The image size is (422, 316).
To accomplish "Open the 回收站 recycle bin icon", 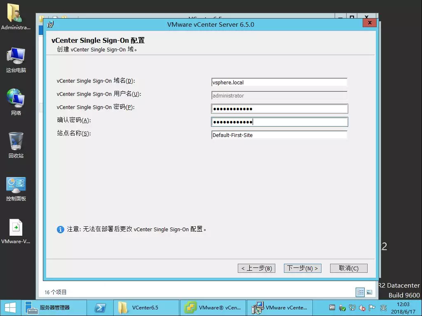I will click(x=16, y=144).
